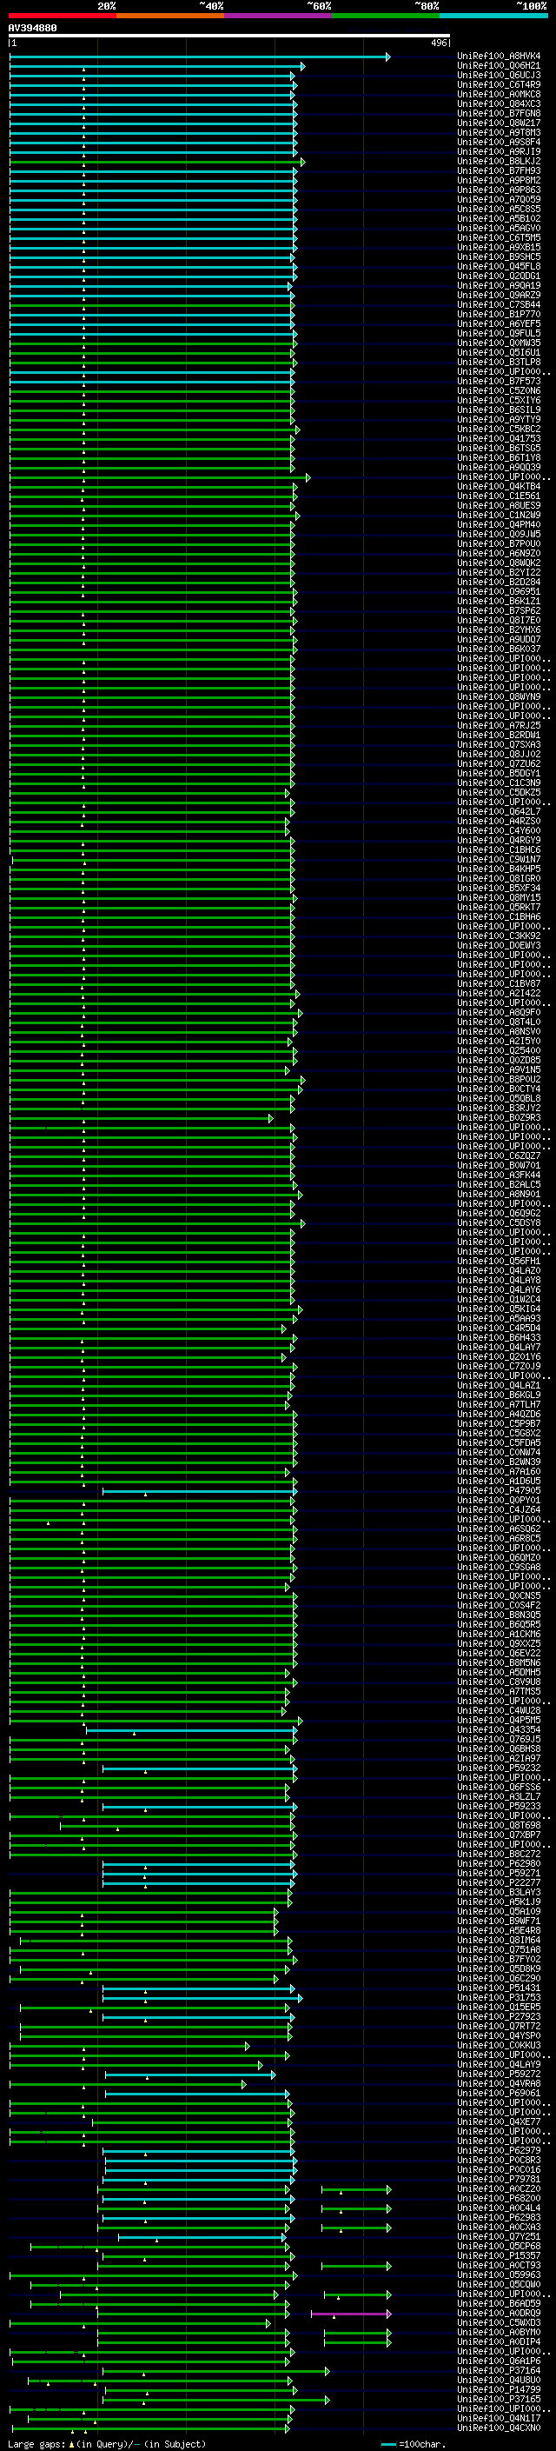The width and height of the screenshot is (556, 2451).
Task: Click the =100char. scale legend
Action: [412, 2443]
